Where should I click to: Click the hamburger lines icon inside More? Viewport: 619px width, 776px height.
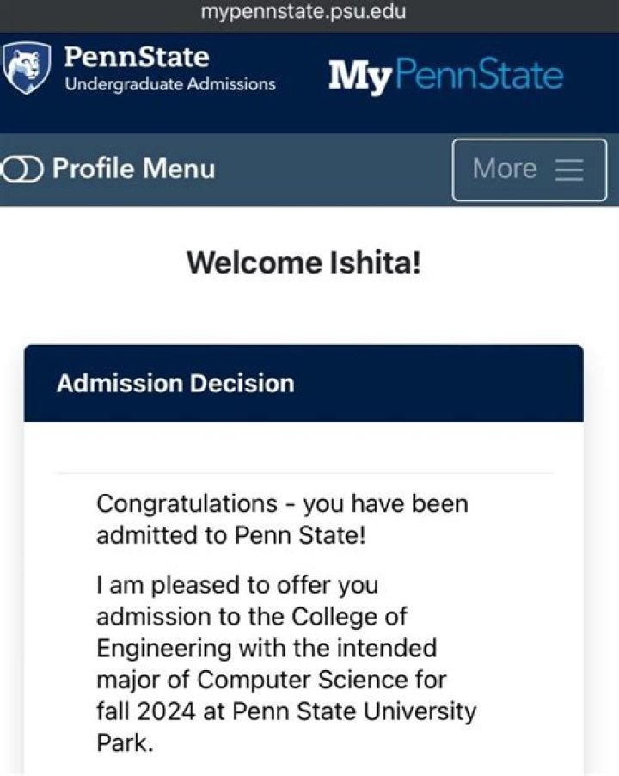click(569, 169)
